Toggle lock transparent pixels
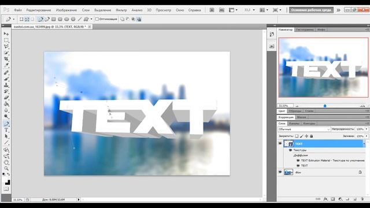Screen dimensions: 370x208 (x=297, y=136)
